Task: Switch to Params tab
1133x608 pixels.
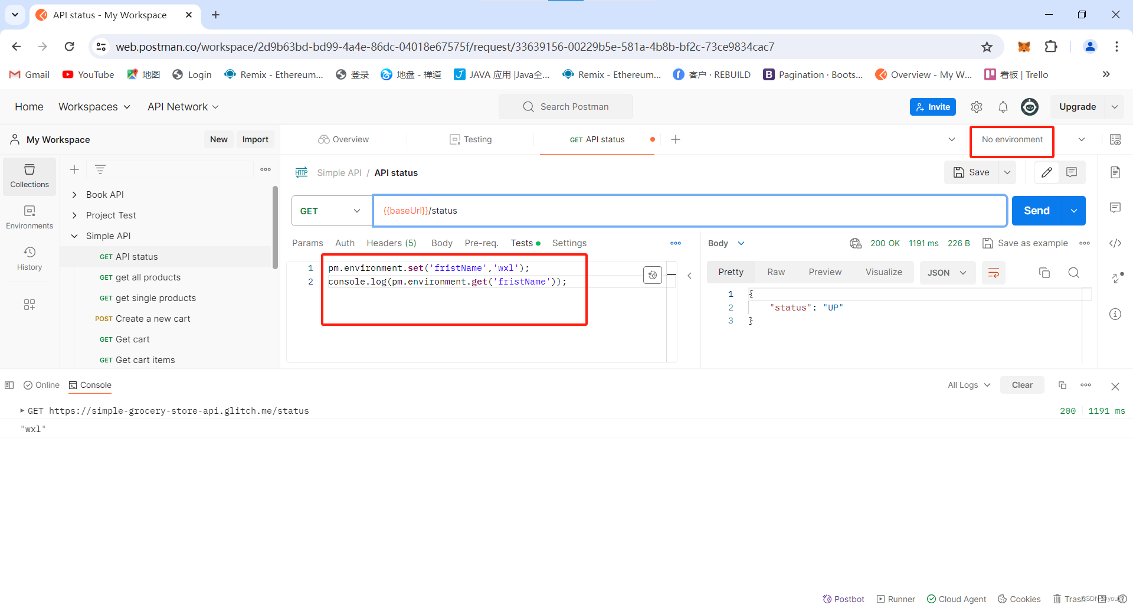Action: pos(307,243)
